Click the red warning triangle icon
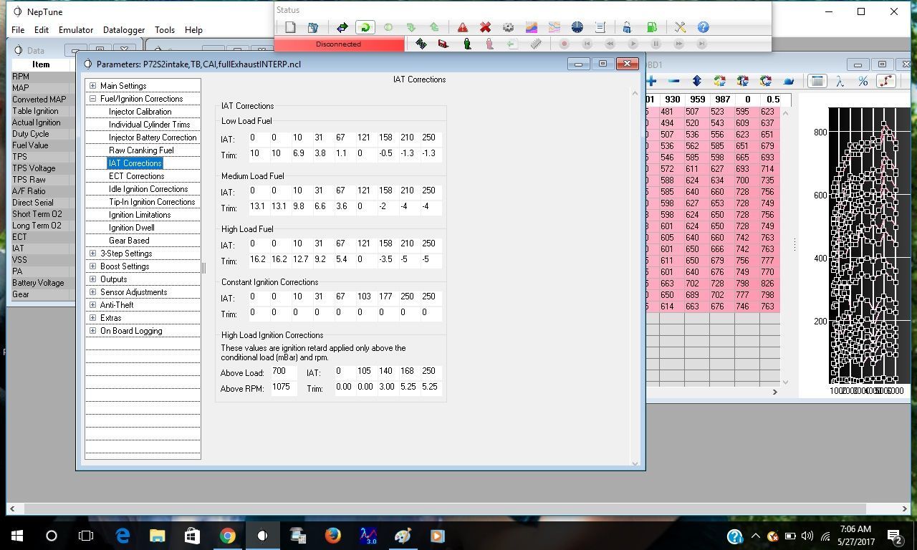Image resolution: width=917 pixels, height=550 pixels. 463,27
